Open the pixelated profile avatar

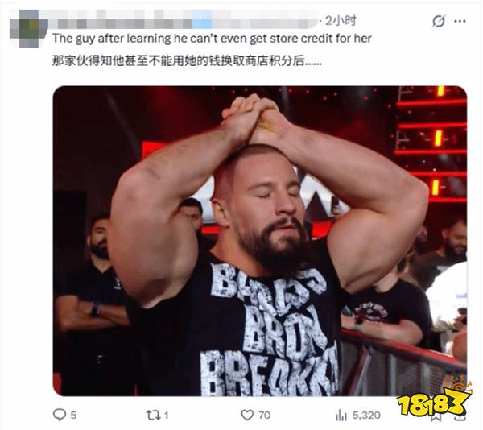[x=28, y=29]
